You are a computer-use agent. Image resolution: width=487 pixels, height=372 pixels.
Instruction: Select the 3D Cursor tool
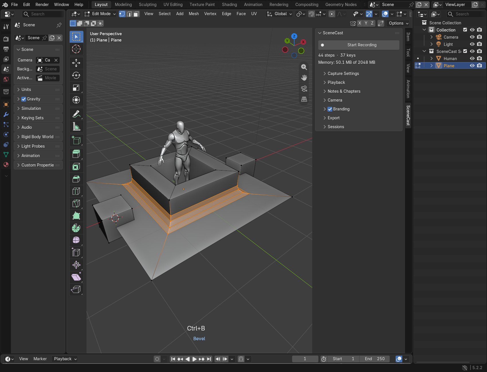coord(76,49)
